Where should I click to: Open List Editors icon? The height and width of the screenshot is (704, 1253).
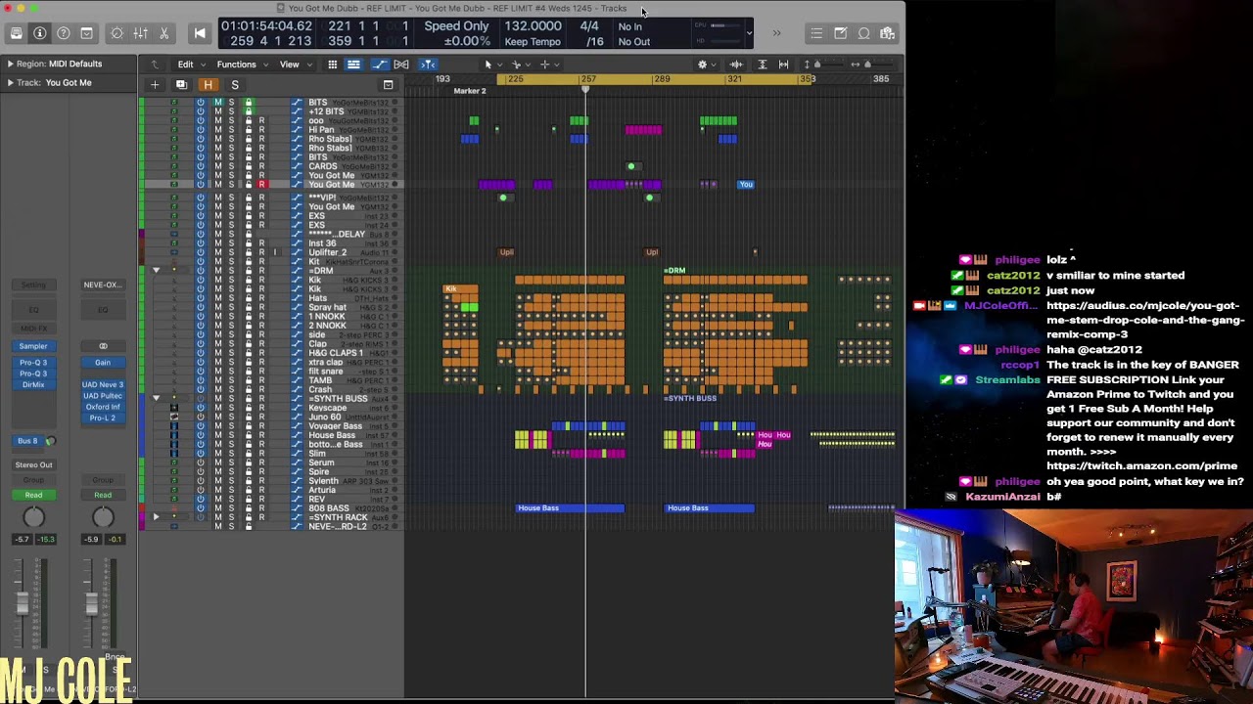pos(816,33)
